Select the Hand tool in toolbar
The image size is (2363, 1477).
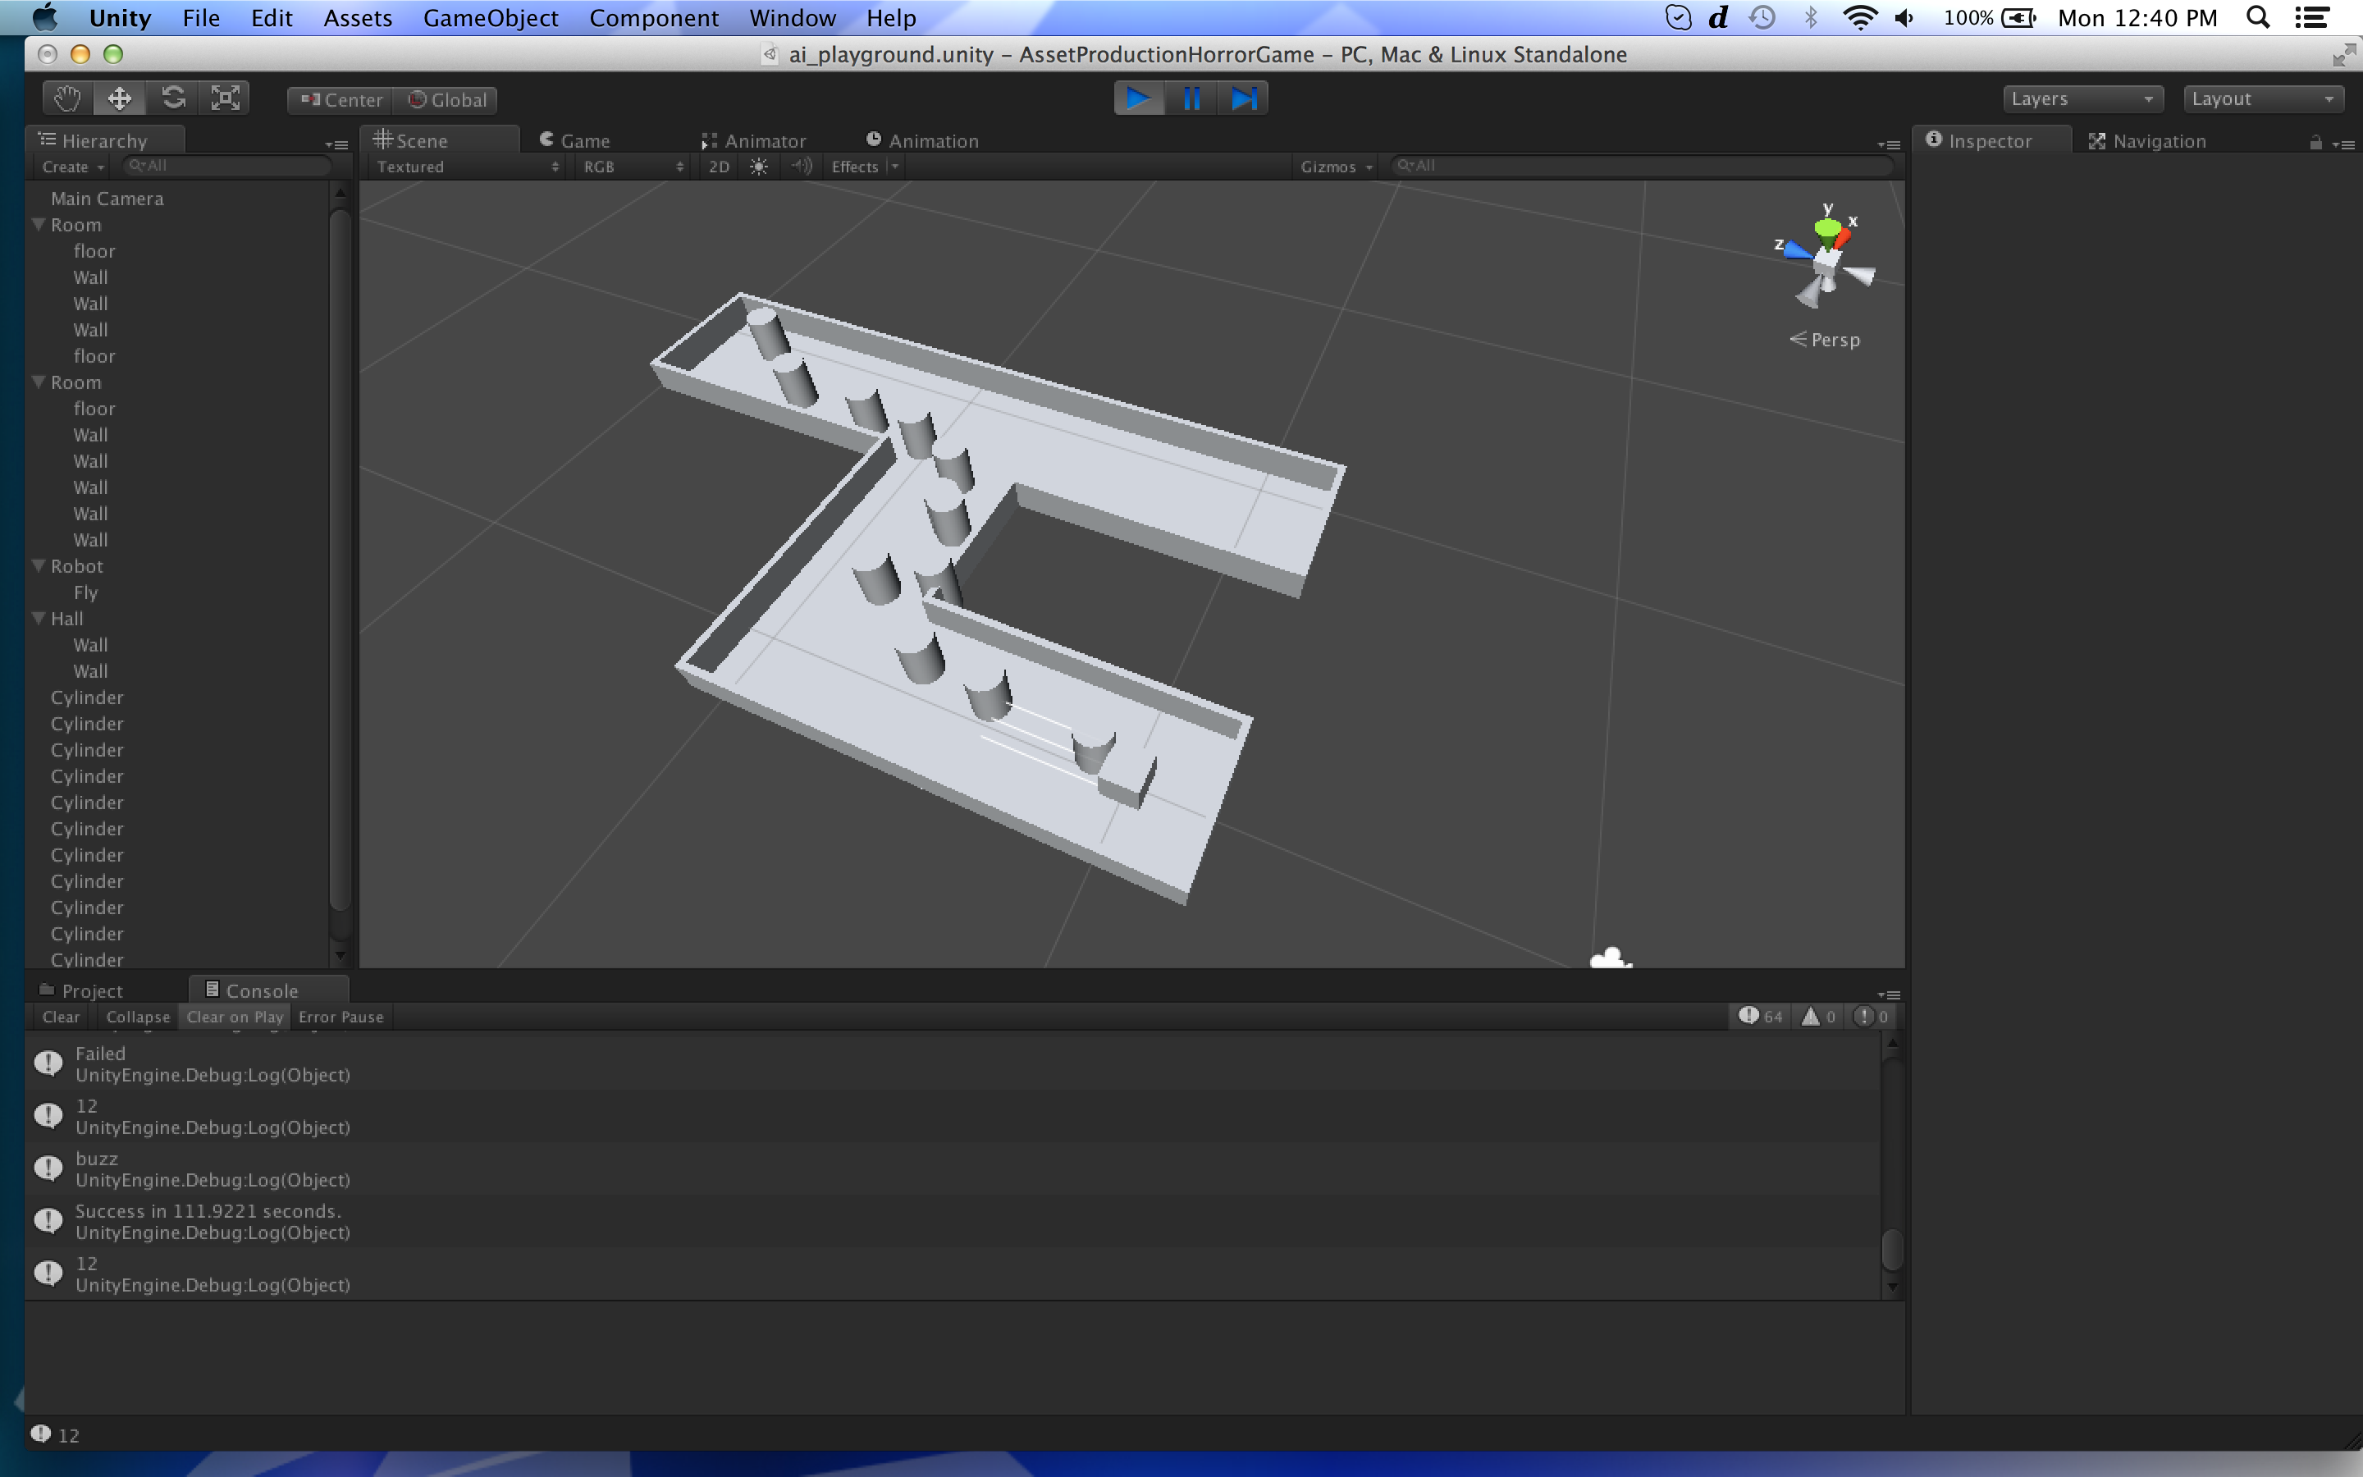click(x=67, y=98)
